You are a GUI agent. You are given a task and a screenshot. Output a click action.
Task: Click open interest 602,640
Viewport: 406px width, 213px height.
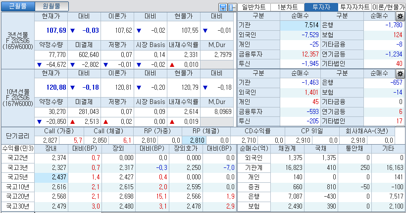click(89, 54)
